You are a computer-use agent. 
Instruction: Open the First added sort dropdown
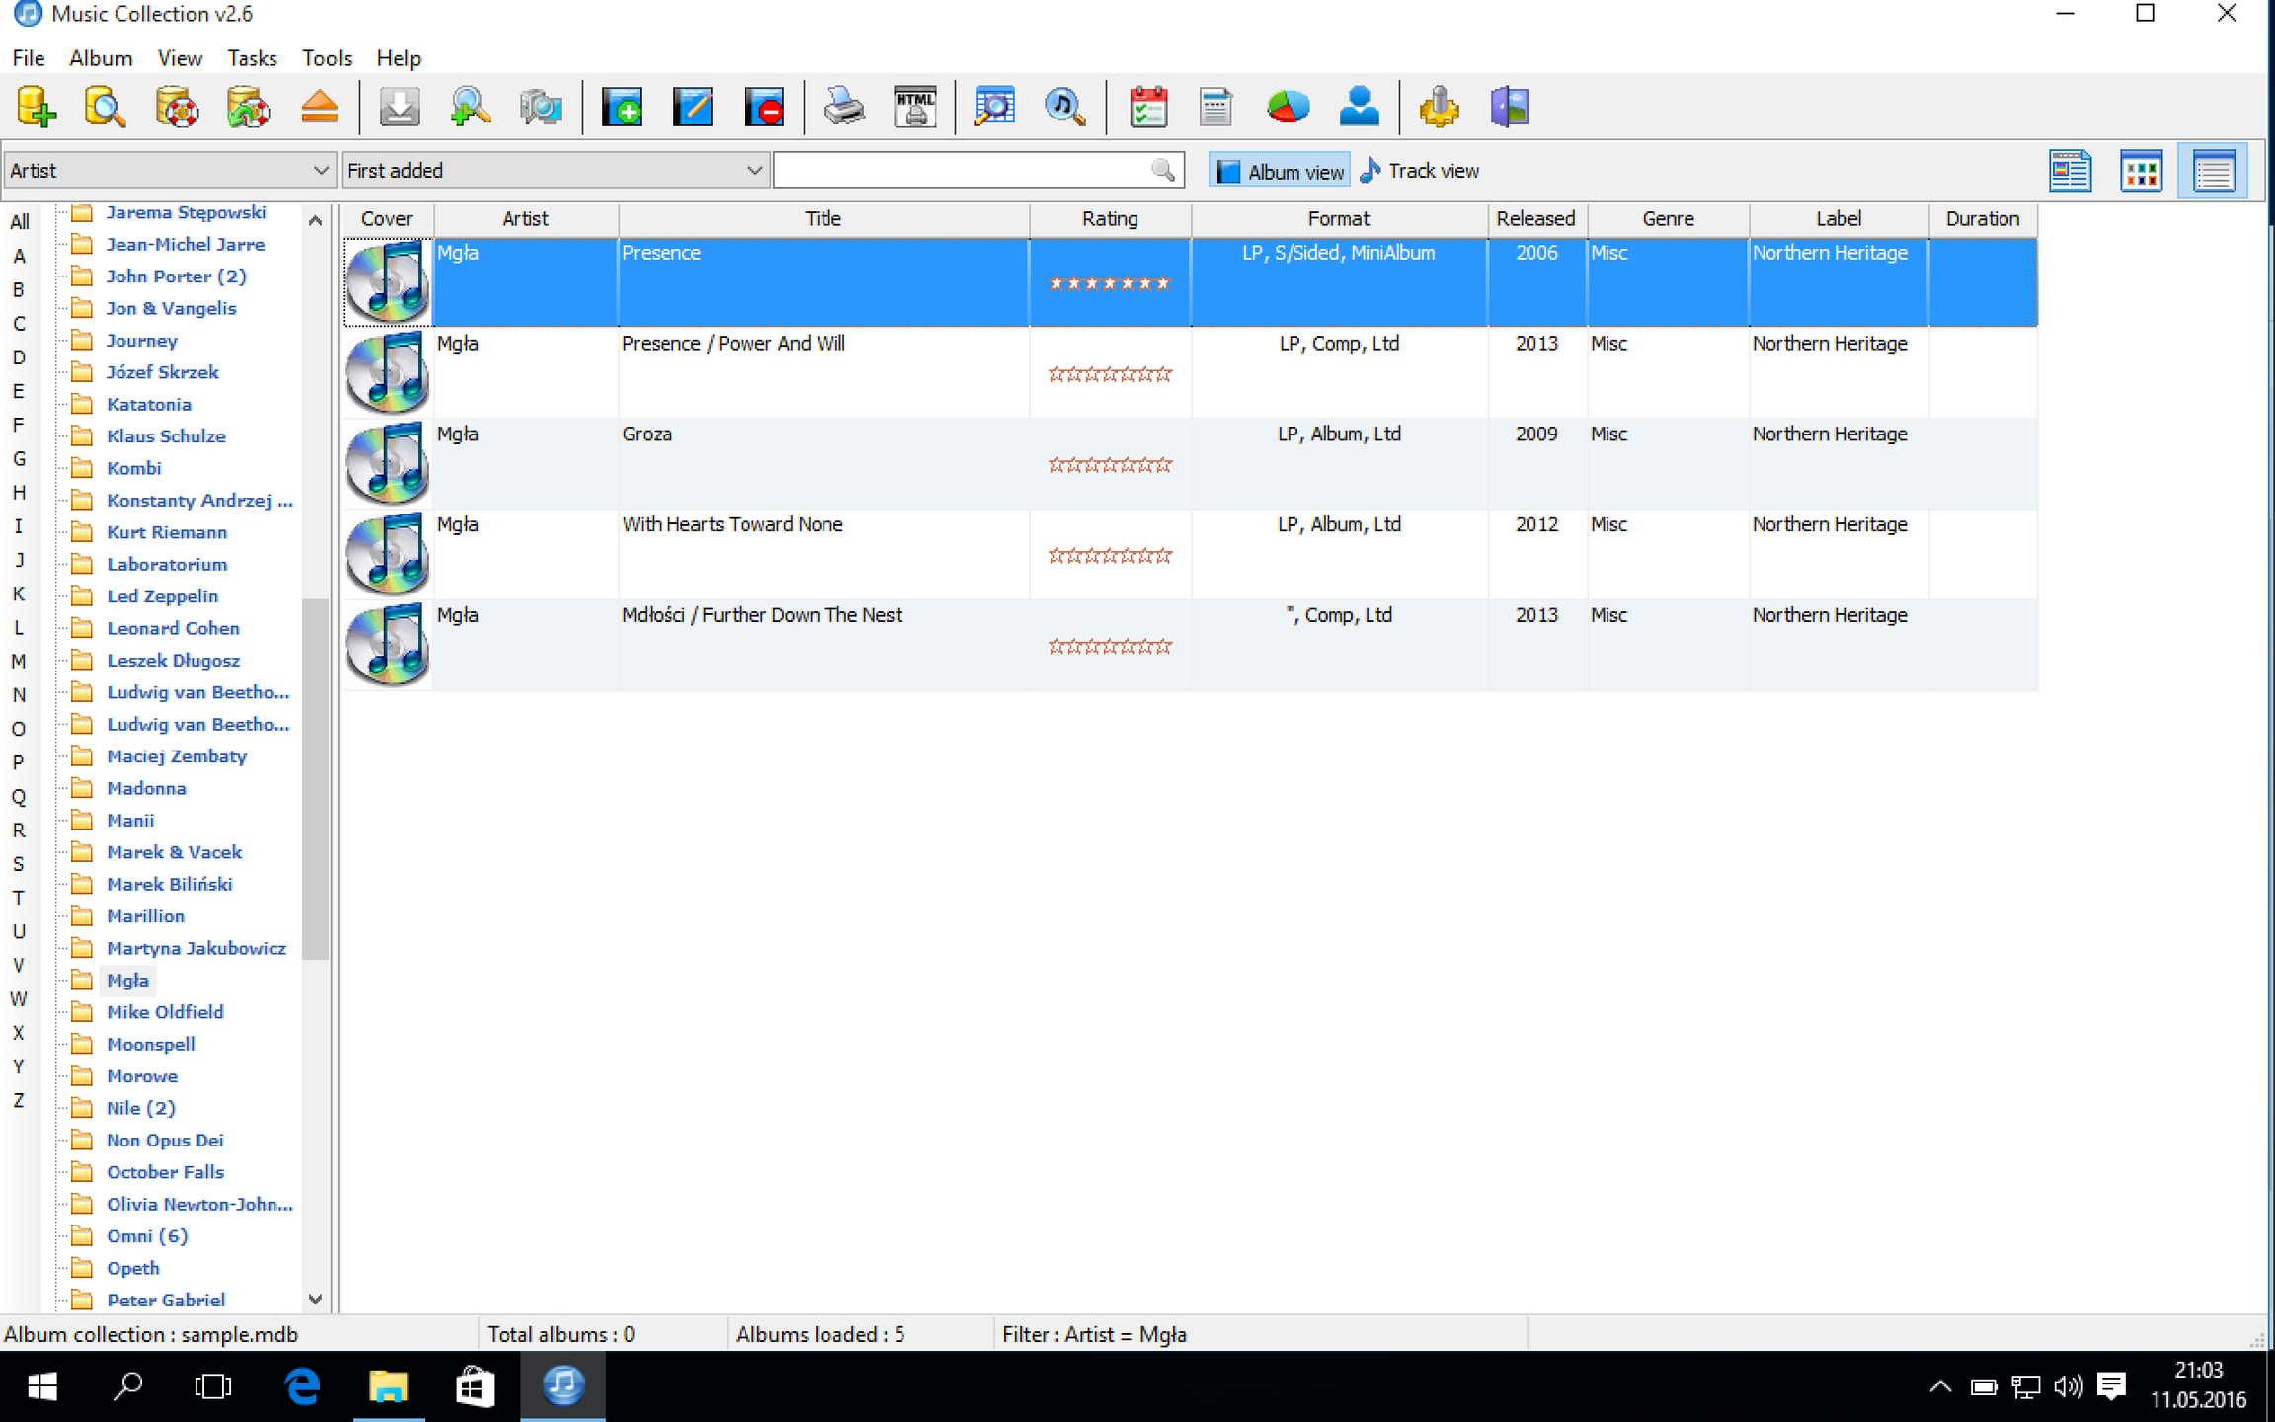pos(555,170)
